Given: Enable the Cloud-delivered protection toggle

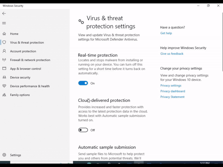Looking at the screenshot, I should click(83, 130).
